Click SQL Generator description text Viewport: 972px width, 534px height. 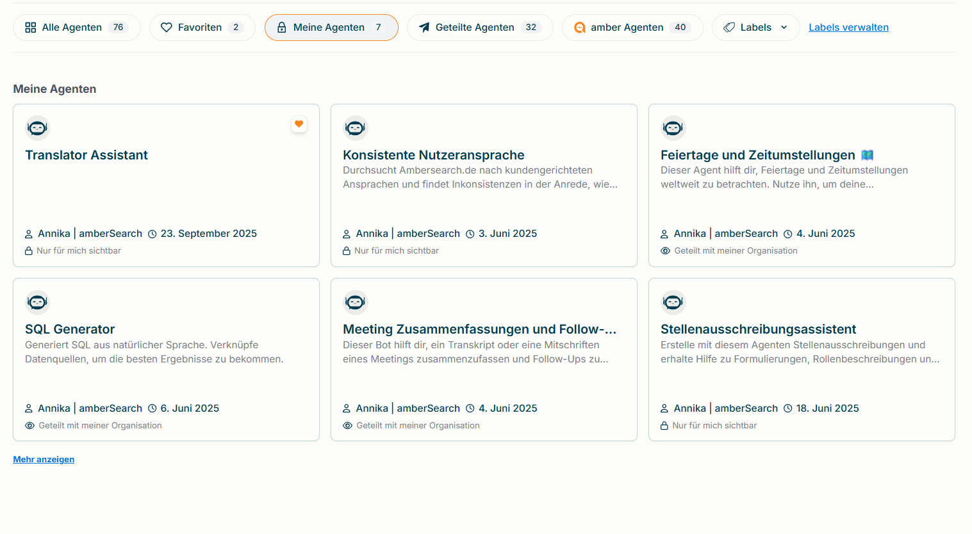pos(154,352)
